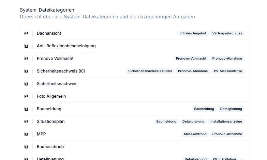Click the Sicherheitsnachweis (SiNa) badge
The width and height of the screenshot is (267, 160).
pyautogui.click(x=150, y=71)
